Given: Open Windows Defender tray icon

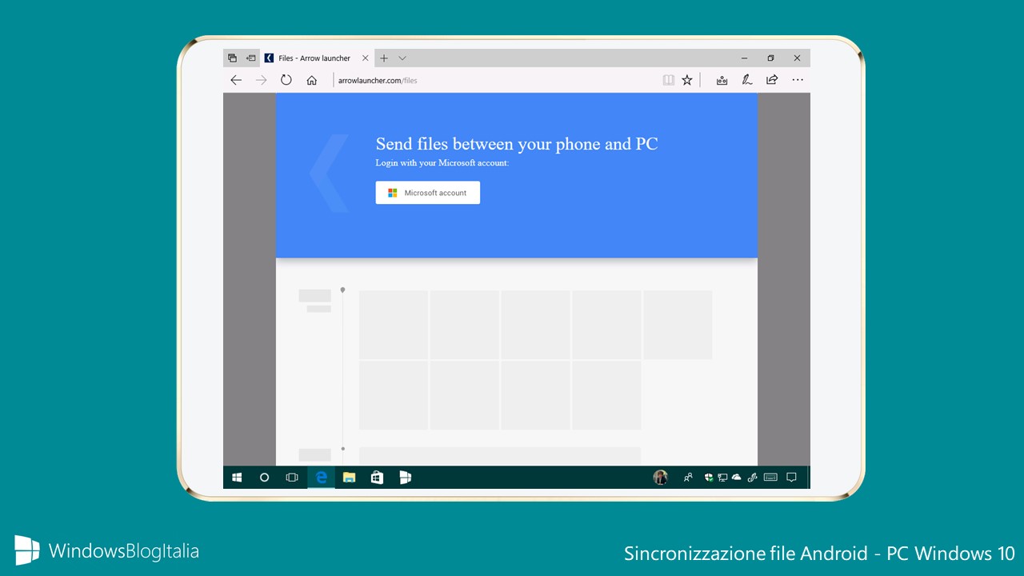Looking at the screenshot, I should click(x=709, y=478).
